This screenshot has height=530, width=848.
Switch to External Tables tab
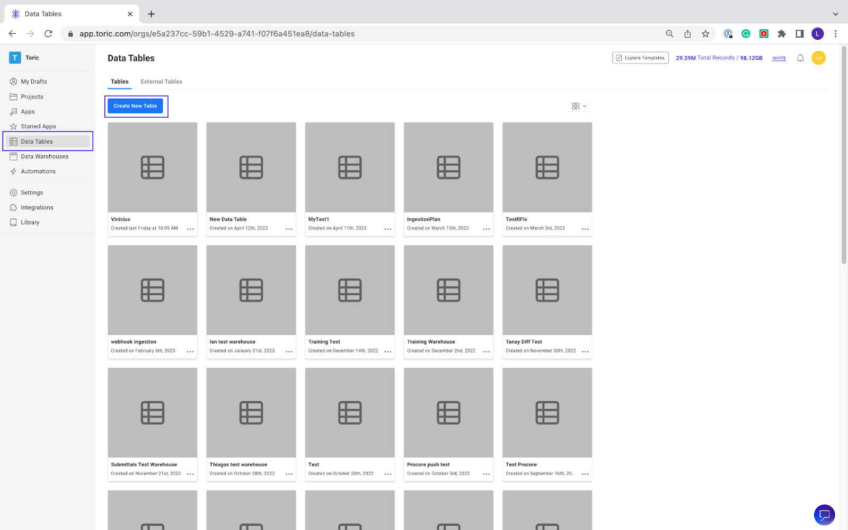(x=161, y=82)
